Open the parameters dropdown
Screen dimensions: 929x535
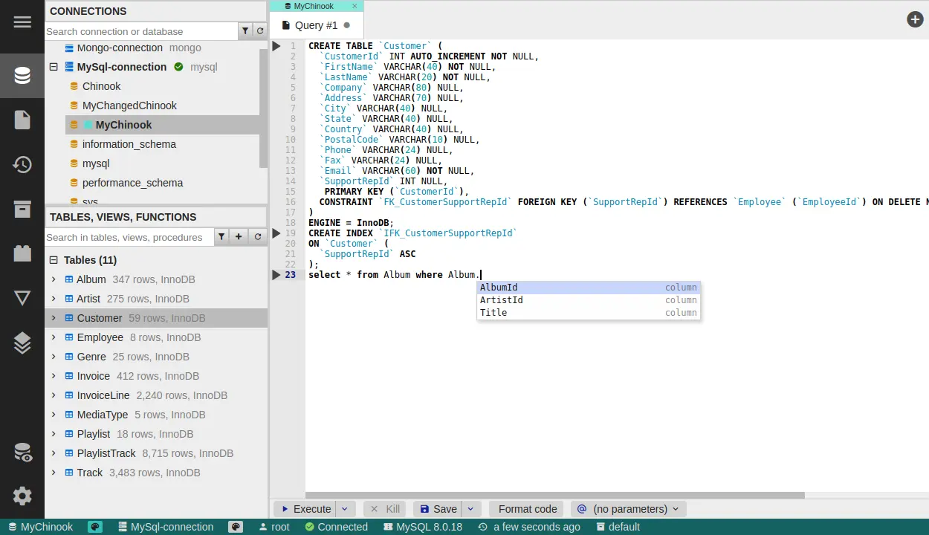pos(628,509)
